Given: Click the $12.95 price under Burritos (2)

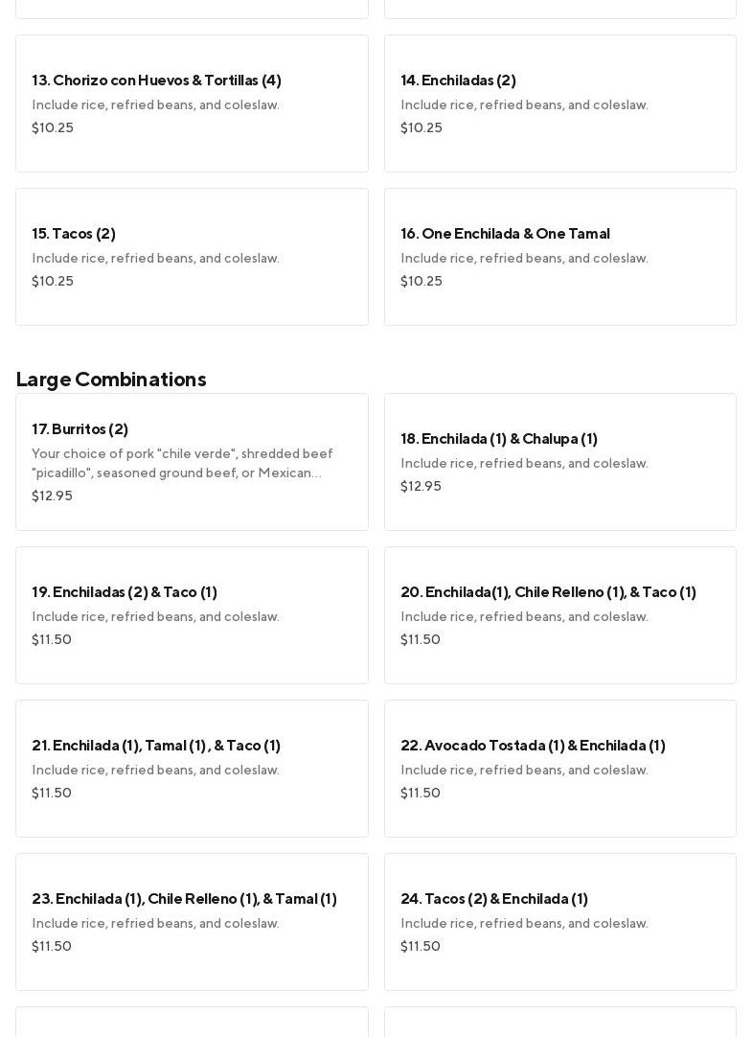Looking at the screenshot, I should click(52, 496).
